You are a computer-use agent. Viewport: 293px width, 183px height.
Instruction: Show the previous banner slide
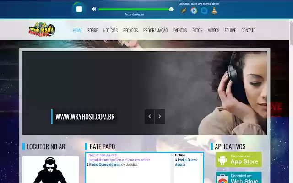pos(150,117)
